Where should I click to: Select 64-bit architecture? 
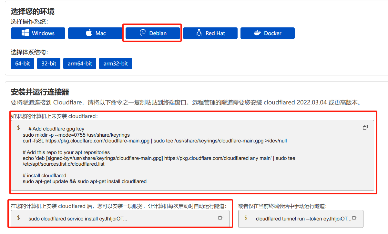point(23,64)
